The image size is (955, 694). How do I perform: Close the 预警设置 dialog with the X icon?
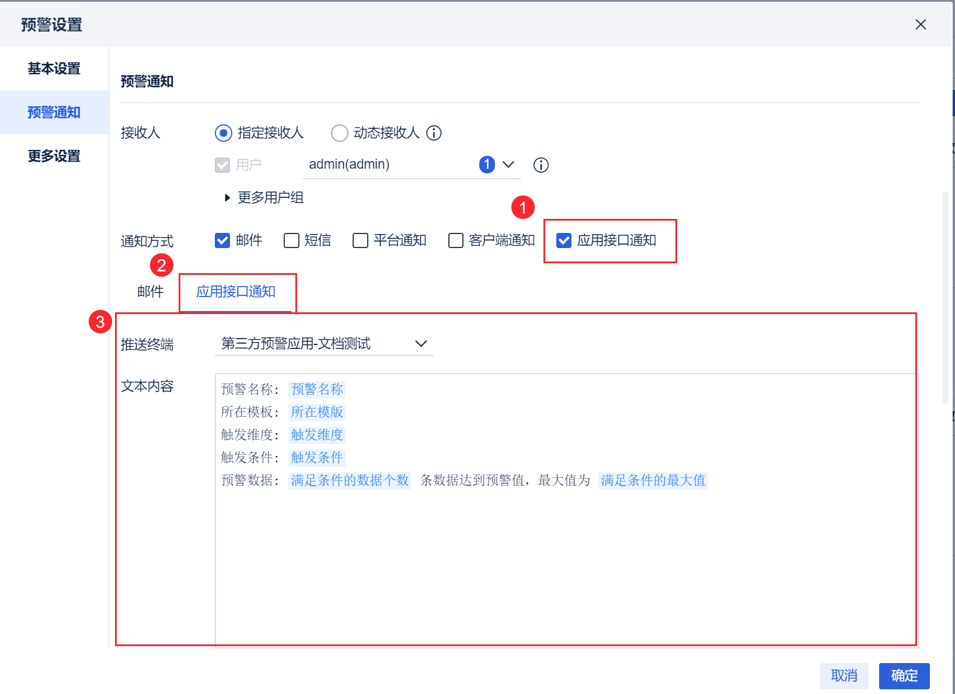[921, 25]
